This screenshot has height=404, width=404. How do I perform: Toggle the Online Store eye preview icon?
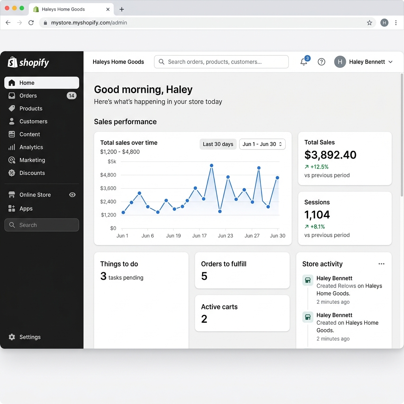(73, 195)
